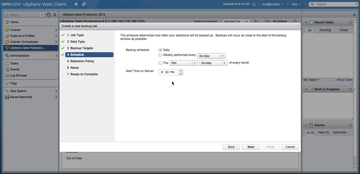Expand the New Search chevron
Screen dimensions: 360x174
(x=56, y=91)
